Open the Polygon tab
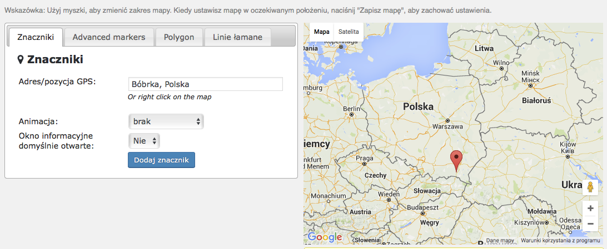The image size is (607, 249). click(x=179, y=38)
